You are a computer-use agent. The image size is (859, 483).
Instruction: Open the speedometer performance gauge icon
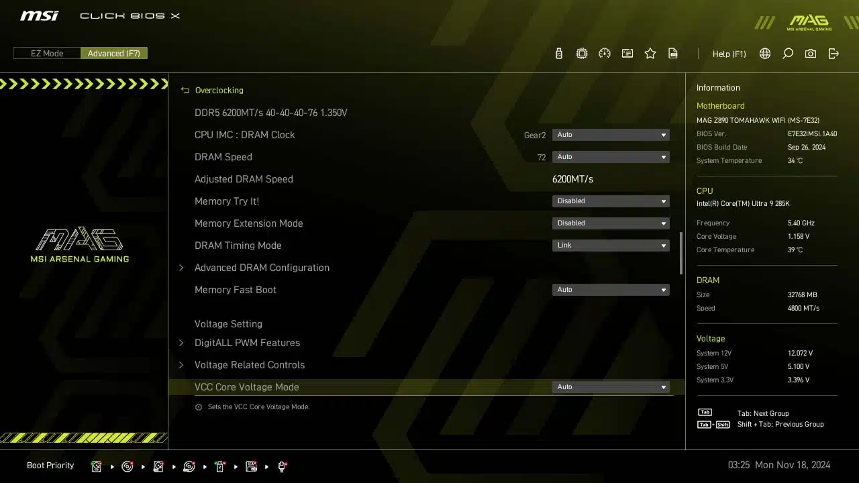pyautogui.click(x=605, y=54)
